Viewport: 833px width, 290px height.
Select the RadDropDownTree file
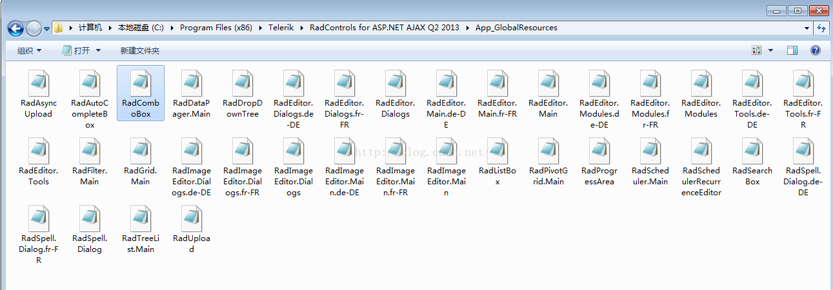point(243,93)
